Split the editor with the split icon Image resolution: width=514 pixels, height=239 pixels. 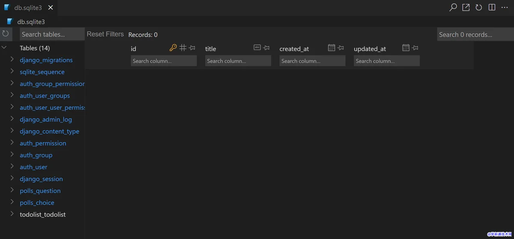492,8
